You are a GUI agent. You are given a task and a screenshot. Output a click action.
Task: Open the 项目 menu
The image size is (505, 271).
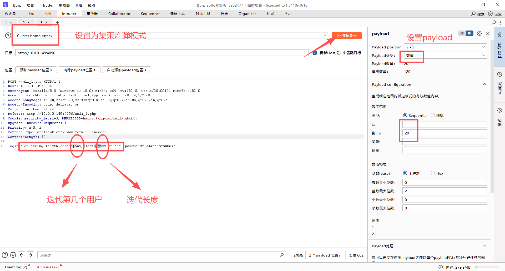[x=30, y=5]
